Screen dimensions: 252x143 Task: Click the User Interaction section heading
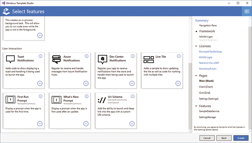pyautogui.click(x=12, y=49)
